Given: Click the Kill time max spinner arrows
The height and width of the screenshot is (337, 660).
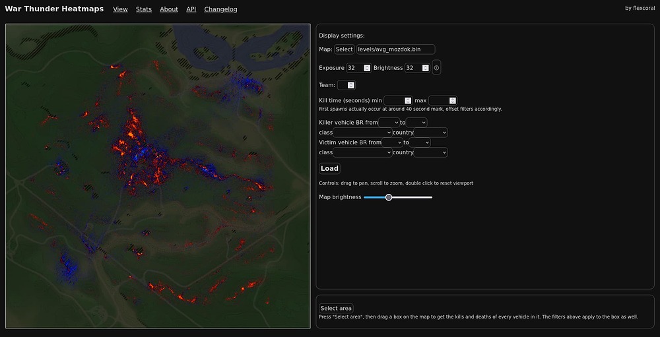Looking at the screenshot, I should 453,100.
